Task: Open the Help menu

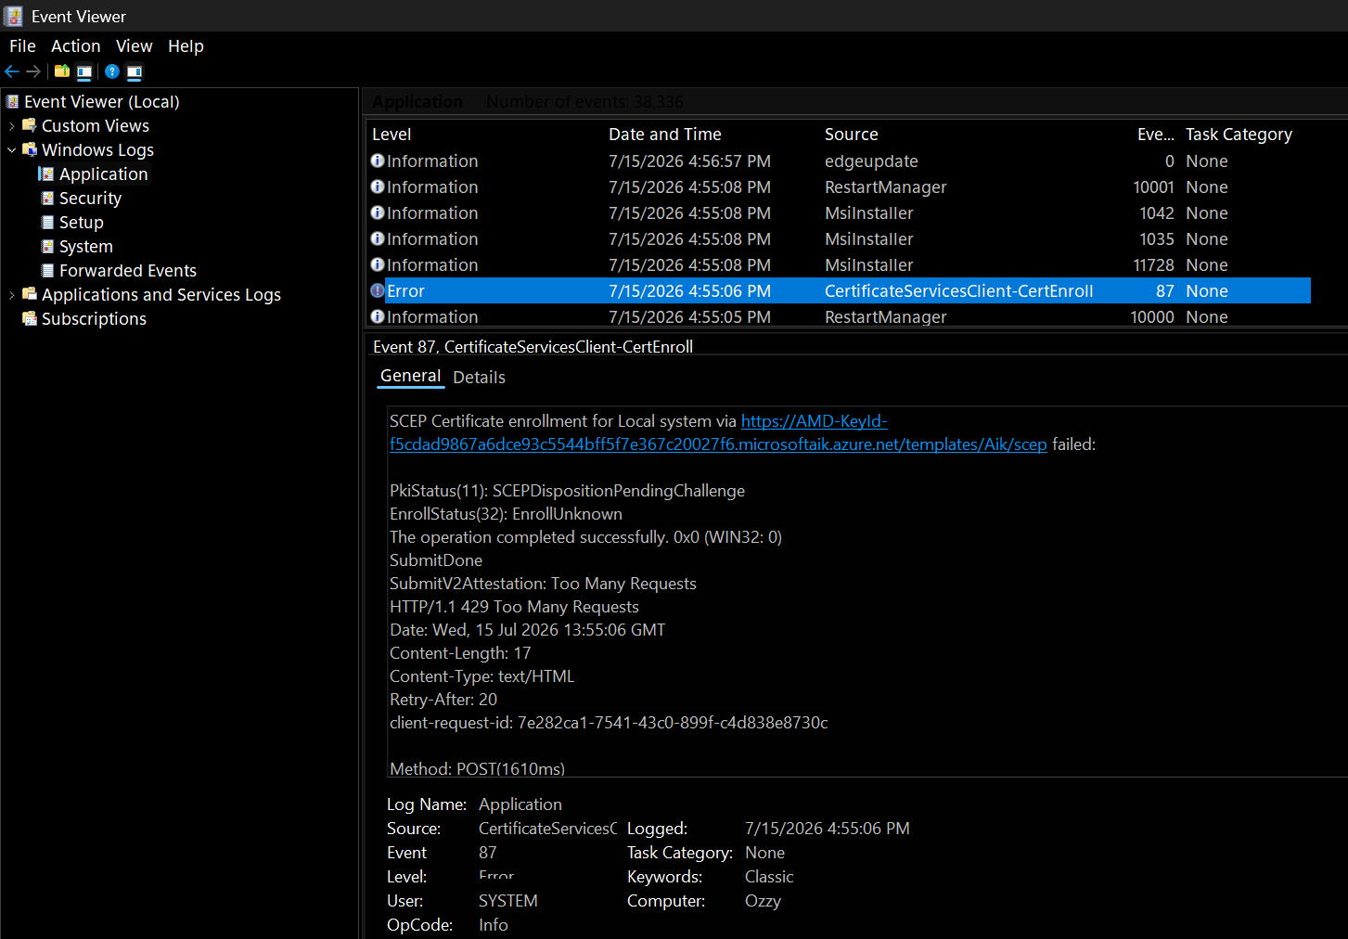Action: (x=186, y=45)
